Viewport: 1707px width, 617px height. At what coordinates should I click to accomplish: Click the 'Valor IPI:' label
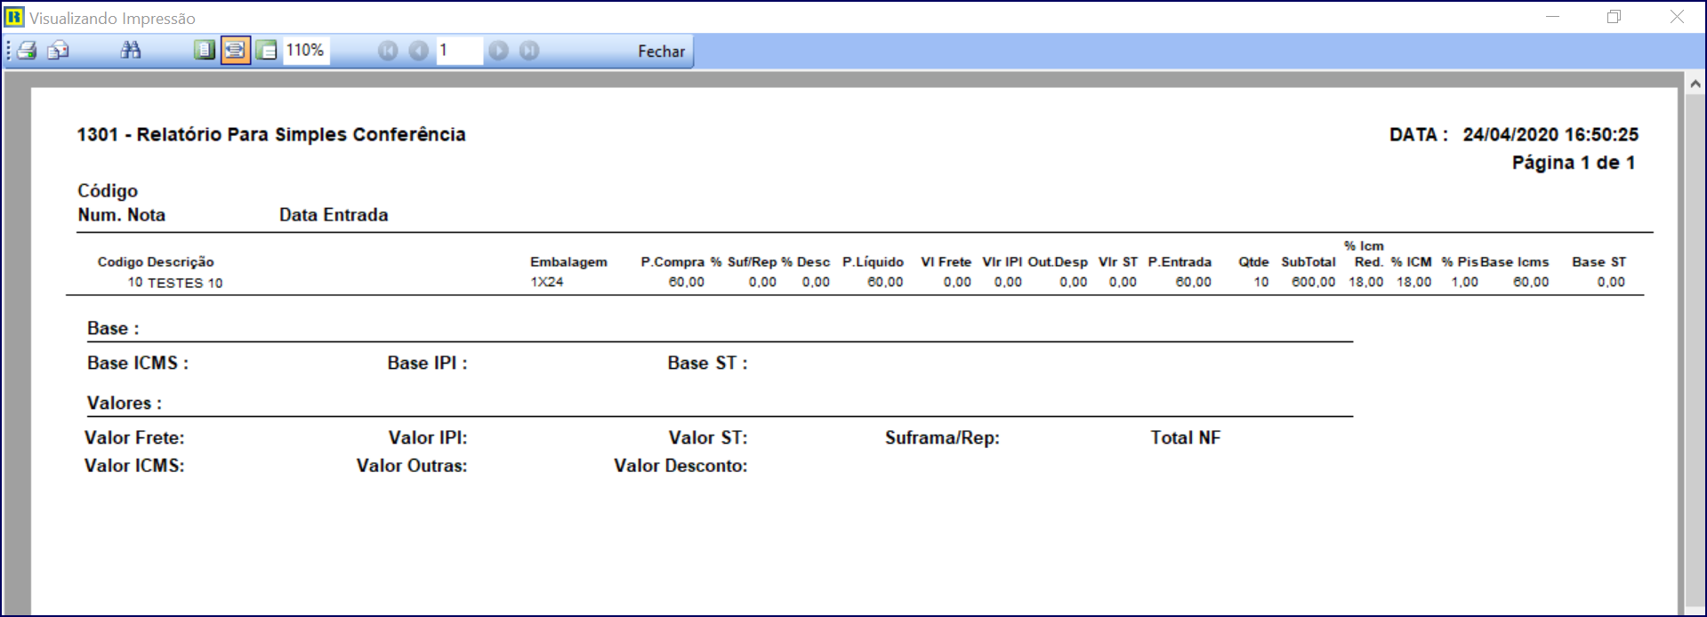(428, 438)
